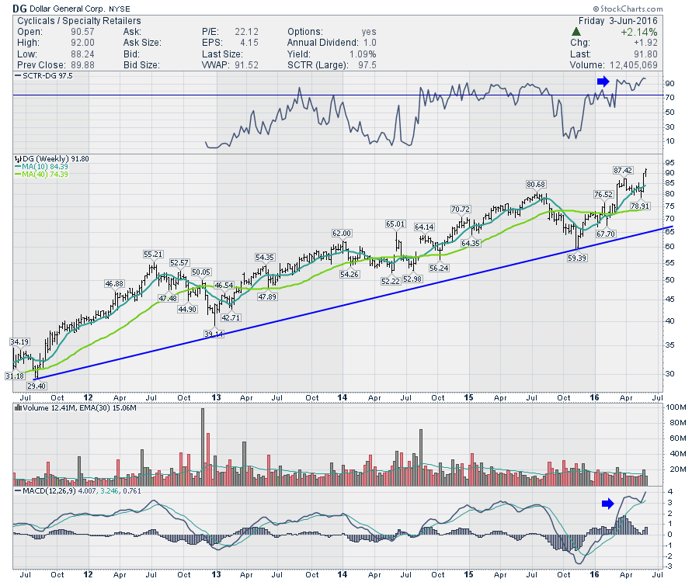Image resolution: width=699 pixels, height=582 pixels.
Task: Click the Chg value +1.92
Action: tap(645, 43)
